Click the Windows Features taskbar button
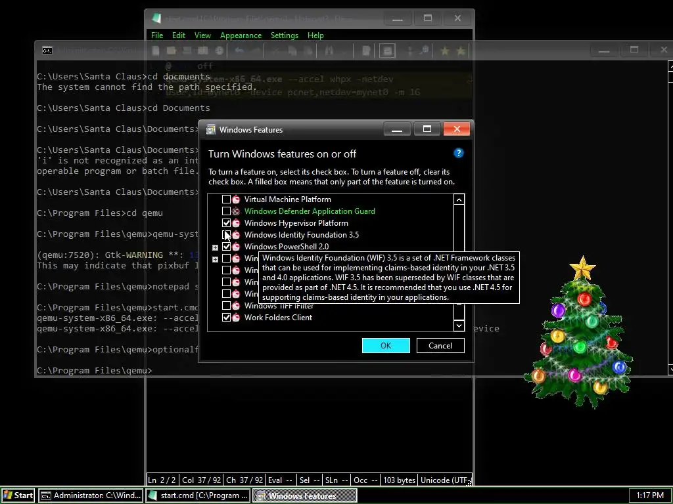 pyautogui.click(x=305, y=495)
